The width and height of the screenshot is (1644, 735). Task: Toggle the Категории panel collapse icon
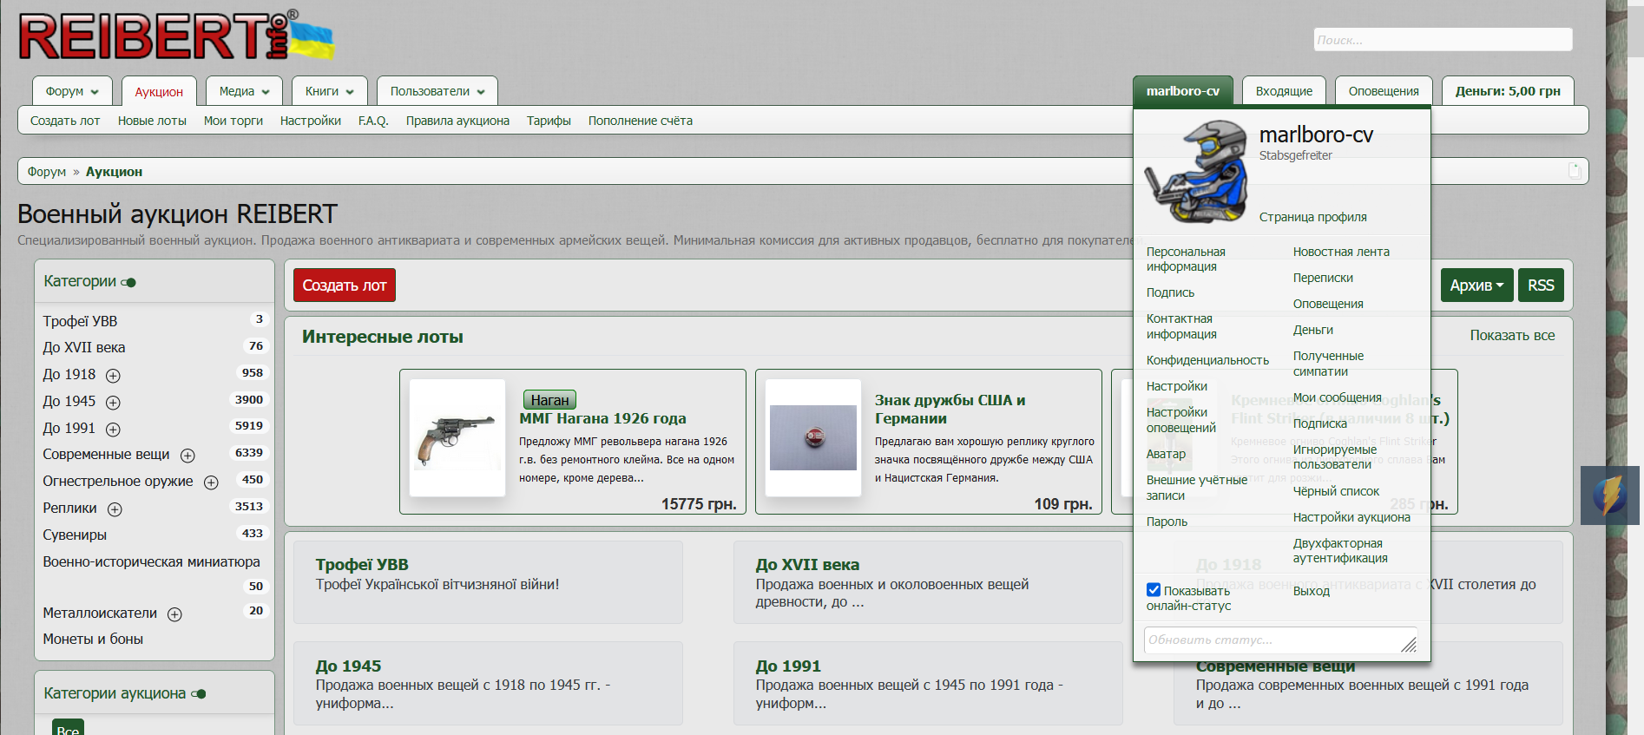128,282
